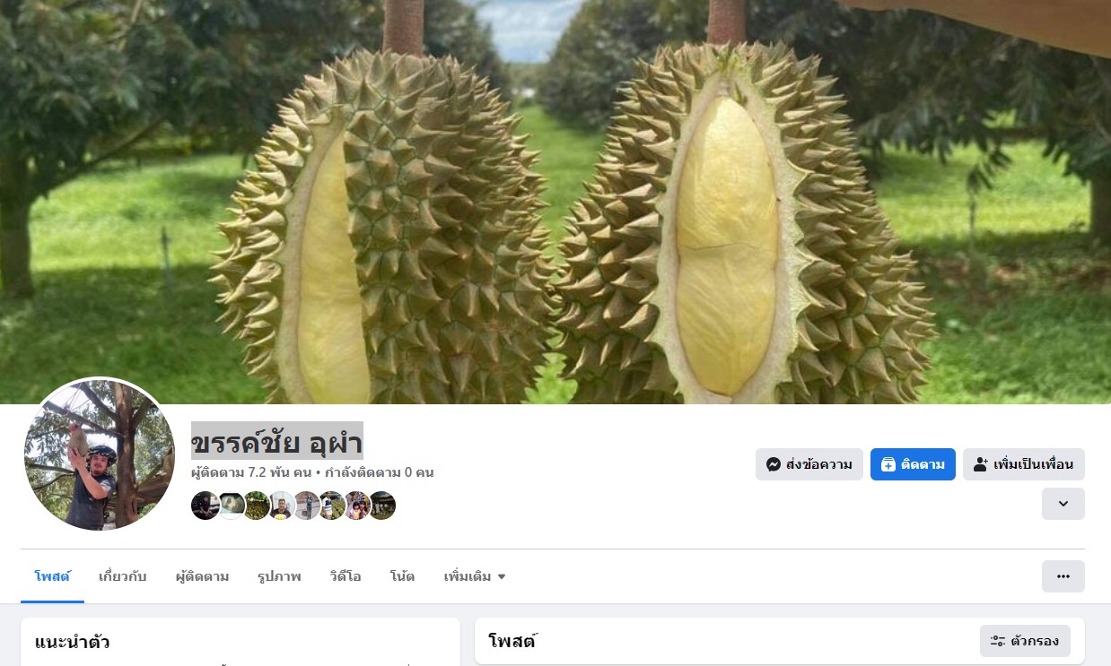
Task: Select the โพสต์ tab
Action: pos(52,576)
